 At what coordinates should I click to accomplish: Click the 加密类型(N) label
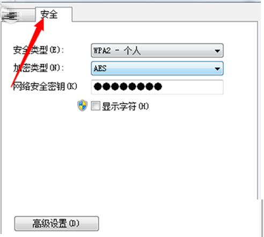39,68
